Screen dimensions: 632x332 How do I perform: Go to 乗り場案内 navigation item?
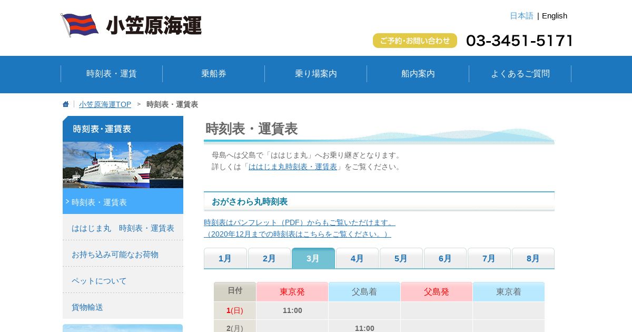(316, 74)
